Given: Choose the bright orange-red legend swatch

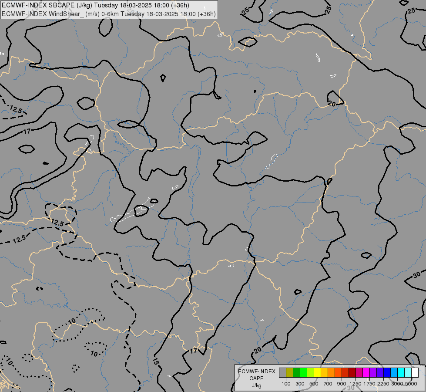Looking at the screenshot, I should [x=339, y=373].
